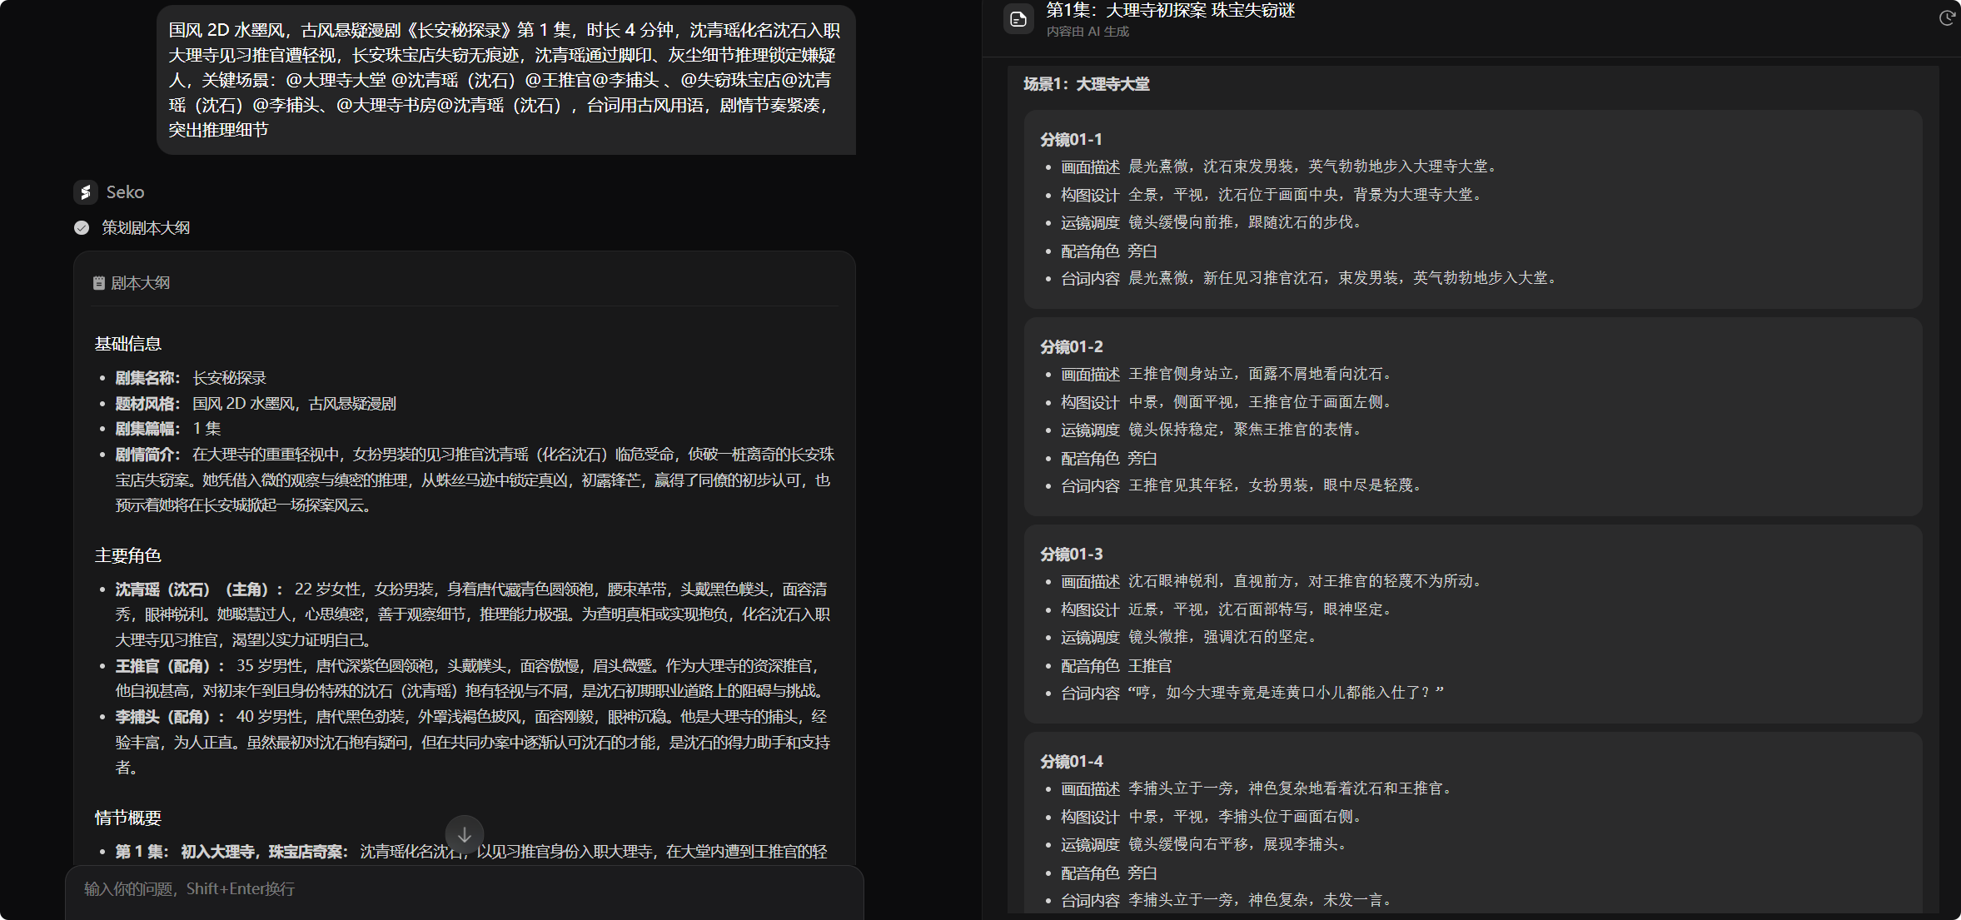The width and height of the screenshot is (1961, 920).
Task: Select the 分镜01-3 storyboard card heading
Action: point(1071,554)
